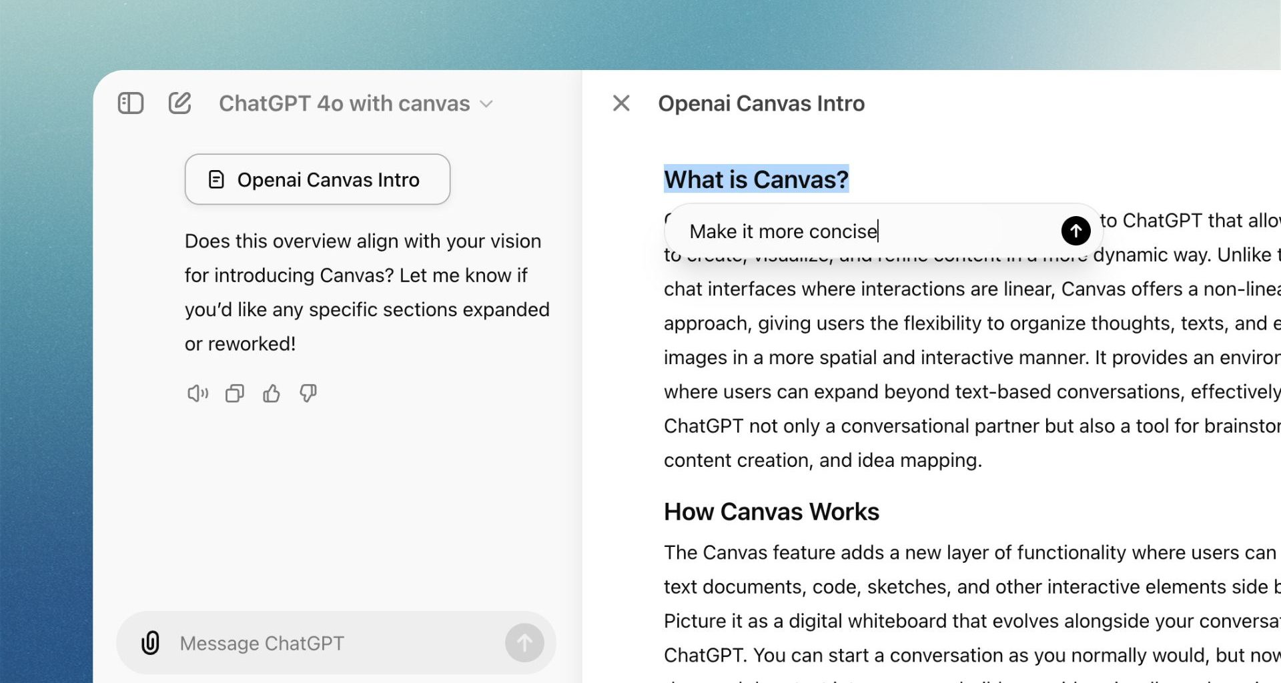Viewport: 1281px width, 683px height.
Task: Close the Openai Canvas Intro canvas with the X
Action: [x=621, y=103]
